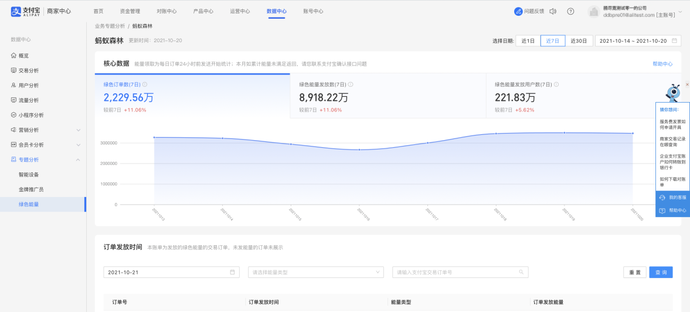This screenshot has height=312, width=690.
Task: Open 账号中心 top menu
Action: pyautogui.click(x=313, y=12)
